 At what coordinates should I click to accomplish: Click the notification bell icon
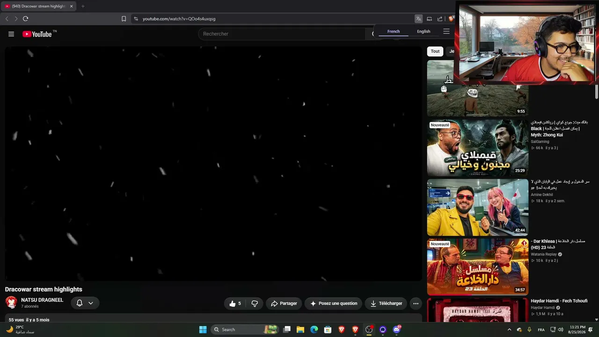[x=80, y=303]
